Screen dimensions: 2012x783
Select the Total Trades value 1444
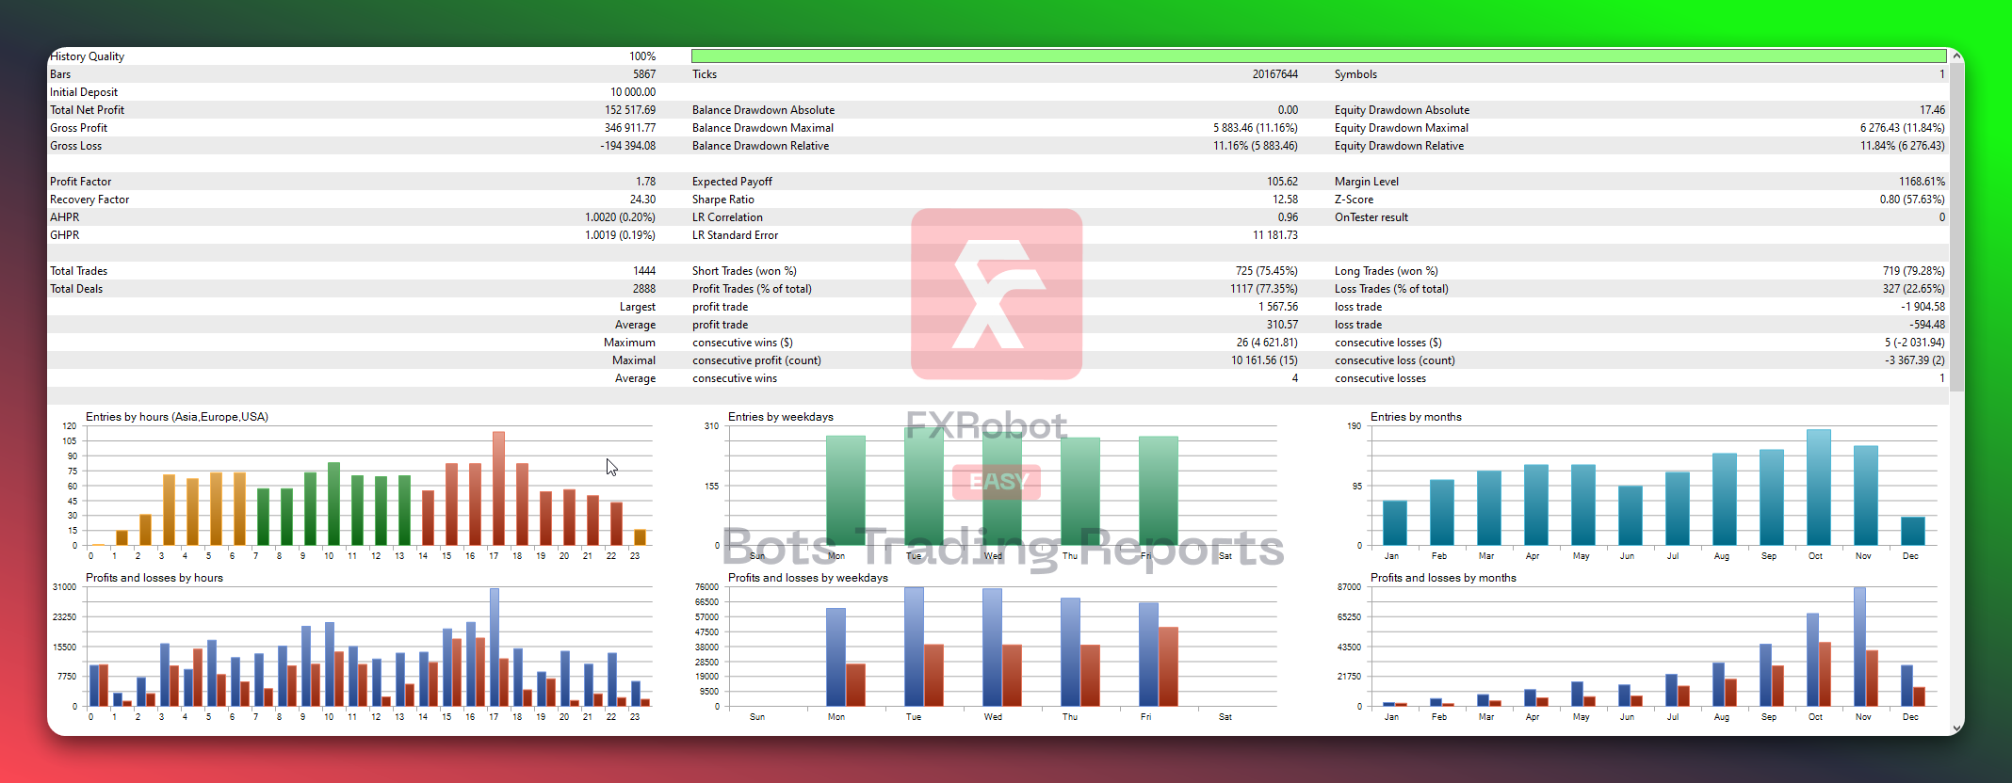pos(644,271)
